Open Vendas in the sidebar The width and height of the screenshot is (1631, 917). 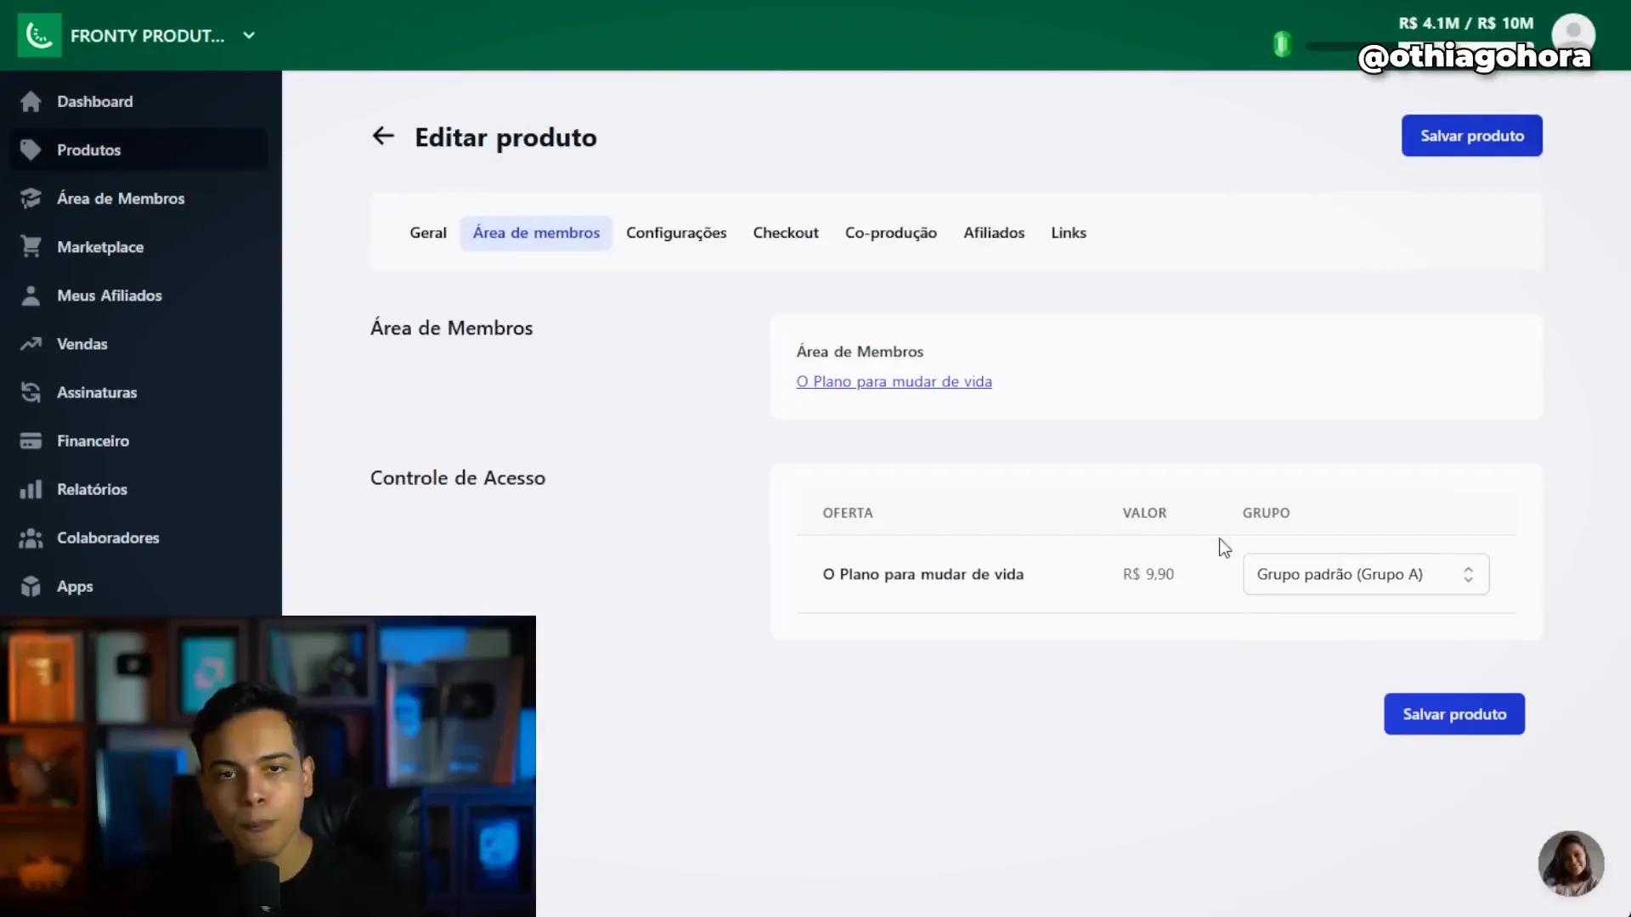(138, 344)
